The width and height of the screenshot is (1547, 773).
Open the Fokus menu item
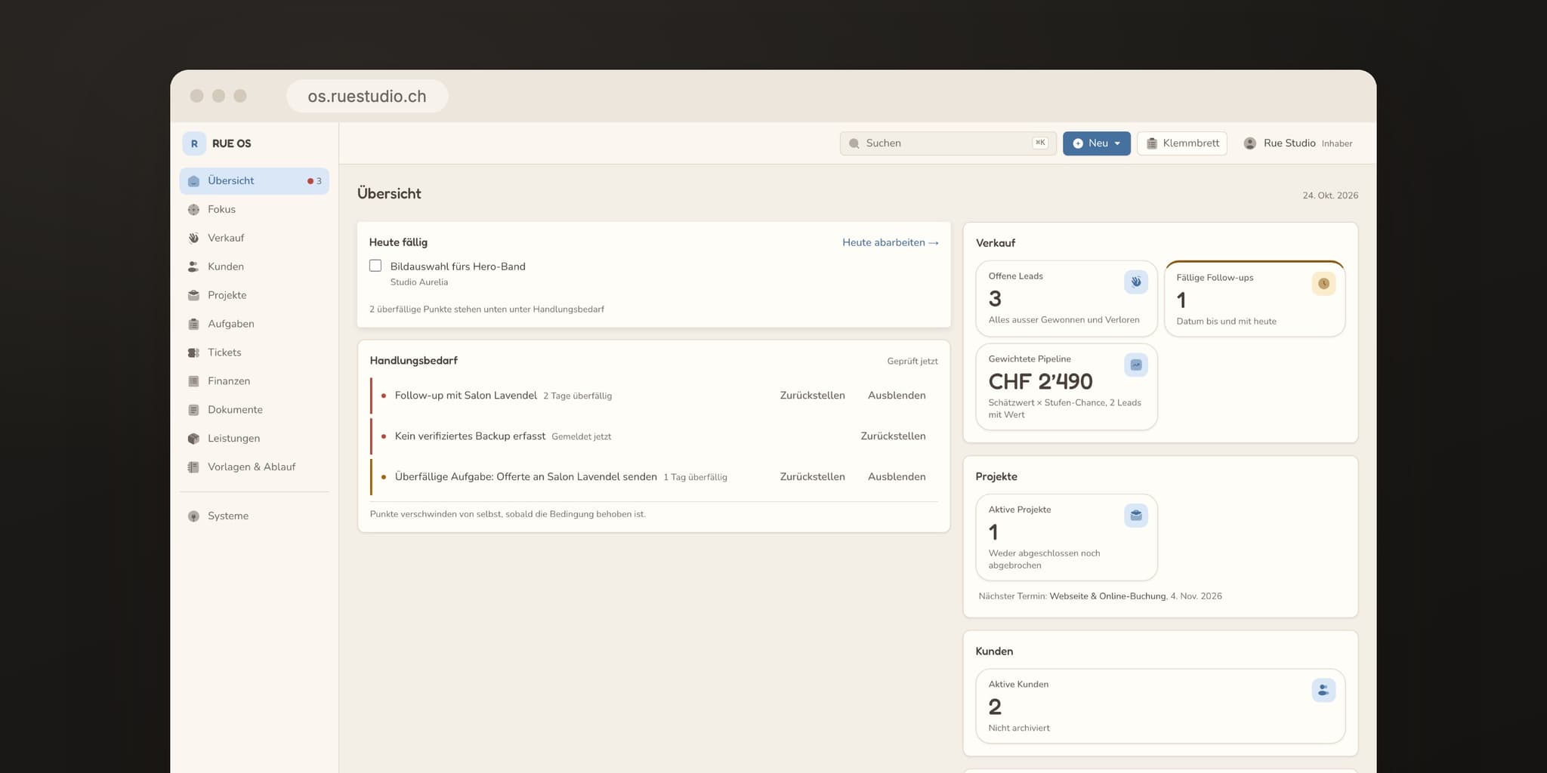255,210
